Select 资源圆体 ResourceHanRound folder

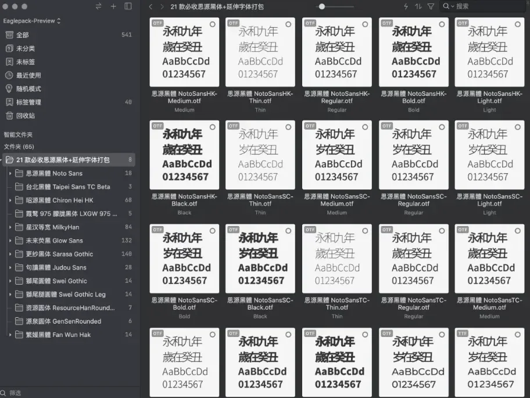(x=69, y=308)
